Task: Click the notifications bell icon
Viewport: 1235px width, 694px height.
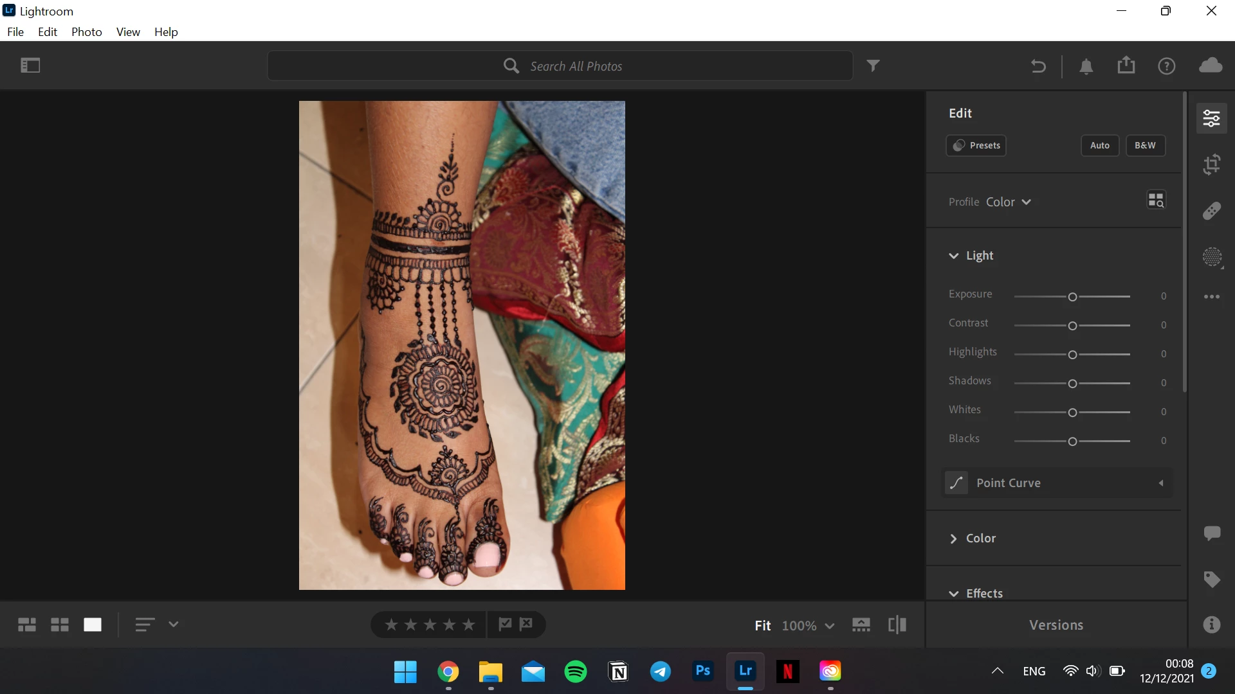Action: click(x=1086, y=66)
